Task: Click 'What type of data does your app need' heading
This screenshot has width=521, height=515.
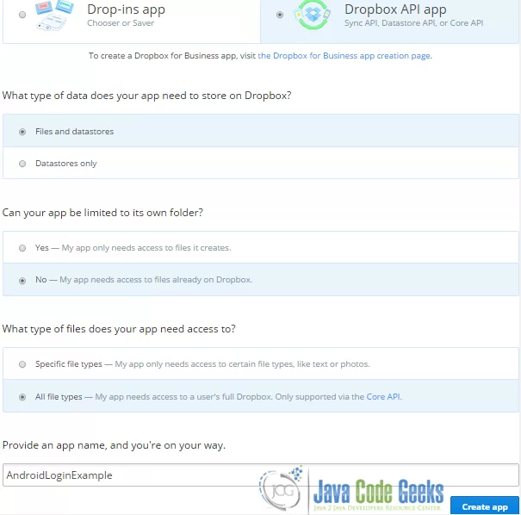Action: click(x=146, y=96)
